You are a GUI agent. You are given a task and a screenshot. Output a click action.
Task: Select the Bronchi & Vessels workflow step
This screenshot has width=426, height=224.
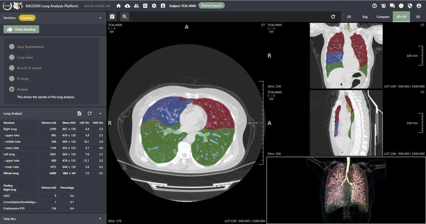click(x=25, y=68)
